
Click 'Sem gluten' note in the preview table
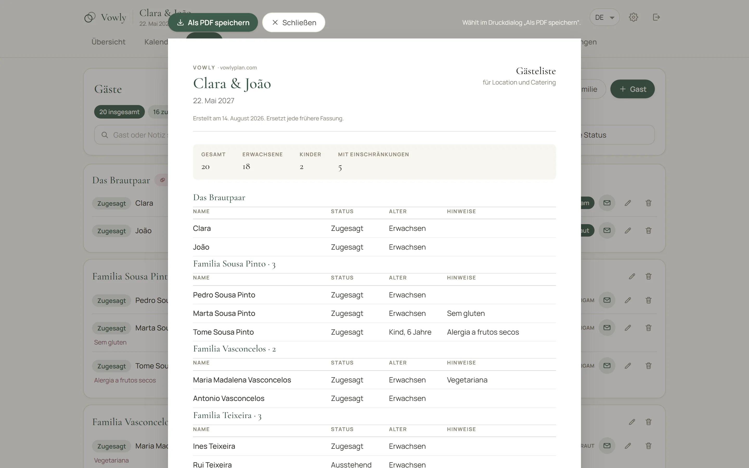click(466, 314)
